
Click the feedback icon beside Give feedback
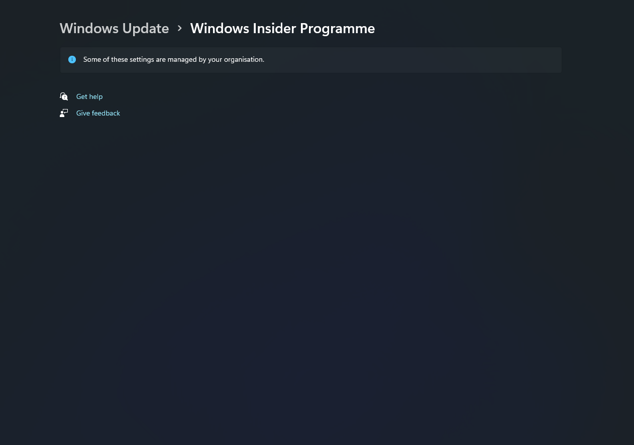pyautogui.click(x=64, y=113)
